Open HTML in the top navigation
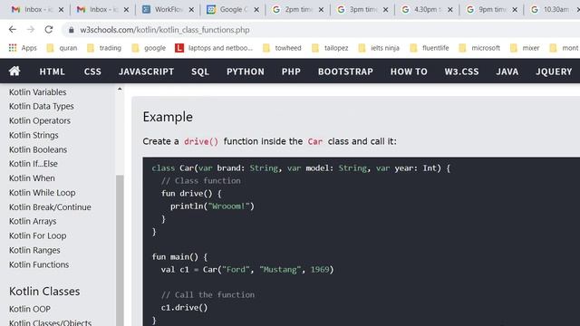The image size is (580, 326). pos(53,72)
